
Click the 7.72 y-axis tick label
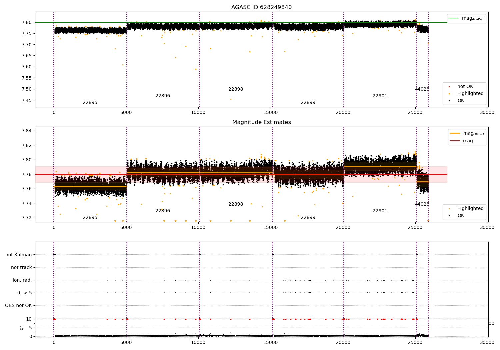click(27, 218)
